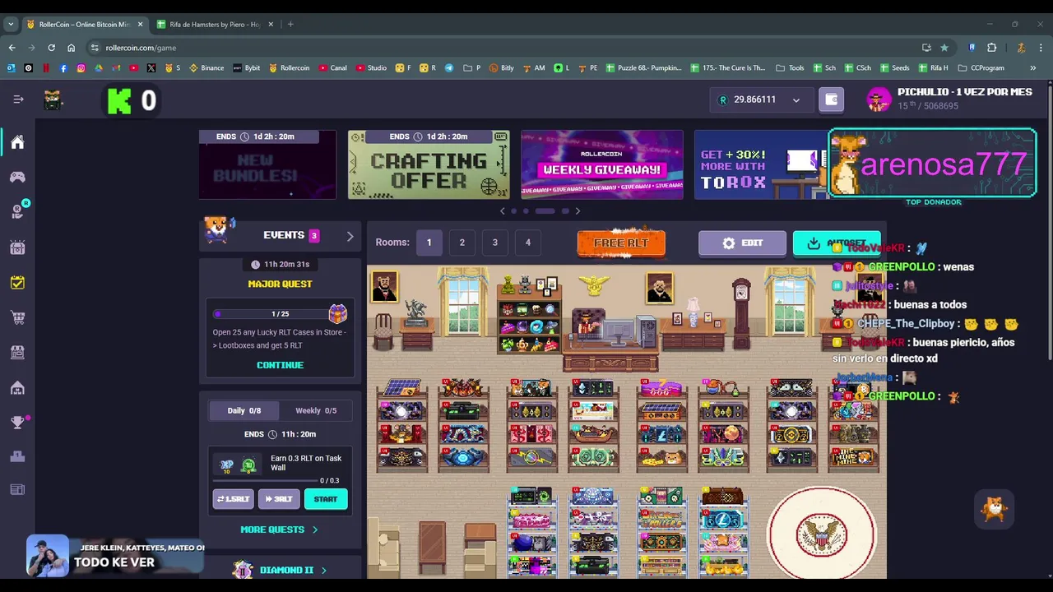
Task: Bookmark this page with star icon
Action: pyautogui.click(x=944, y=48)
